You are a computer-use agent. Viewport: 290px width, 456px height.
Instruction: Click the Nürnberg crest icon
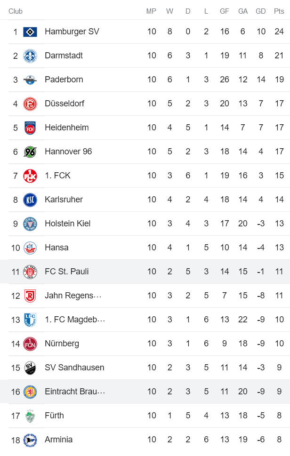coord(29,343)
